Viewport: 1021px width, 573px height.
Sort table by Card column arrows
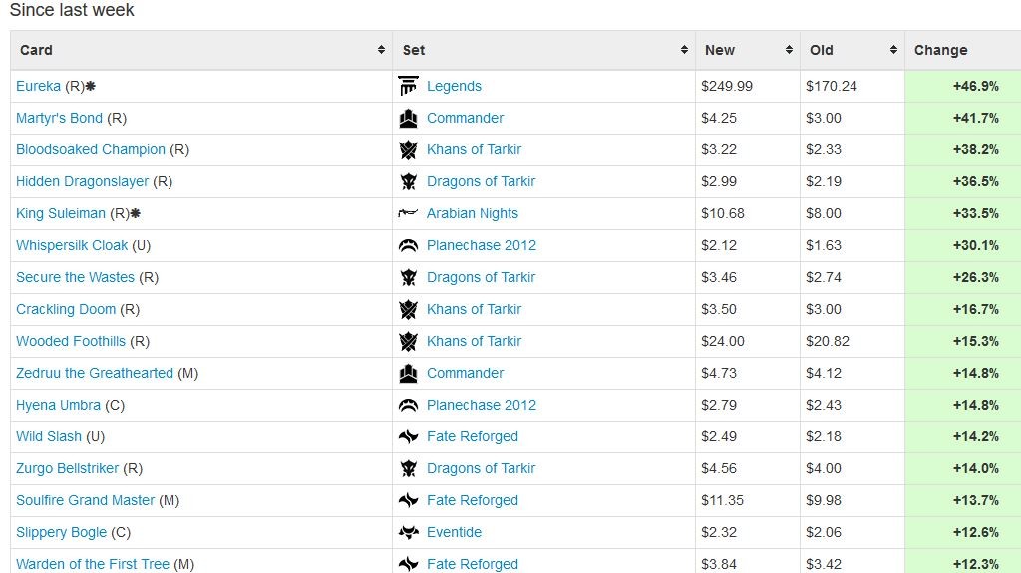(381, 50)
